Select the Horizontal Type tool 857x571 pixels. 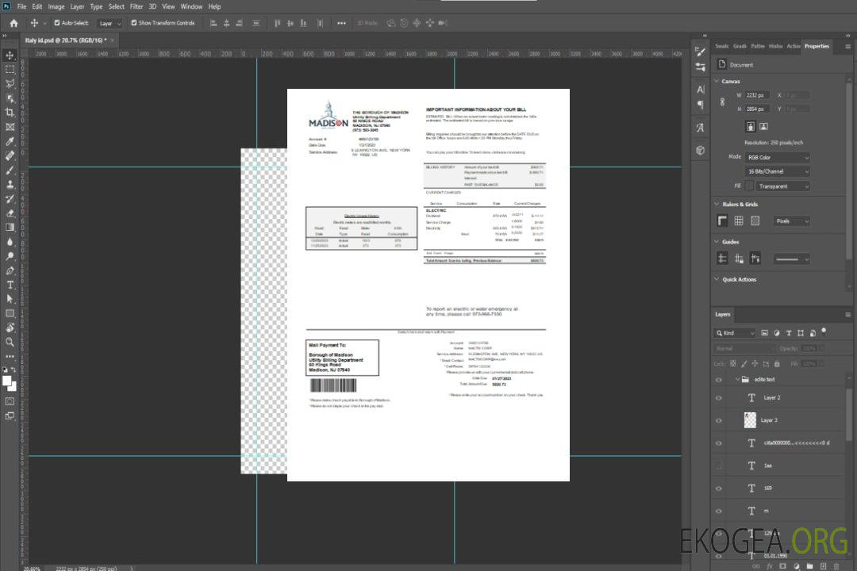(10, 285)
